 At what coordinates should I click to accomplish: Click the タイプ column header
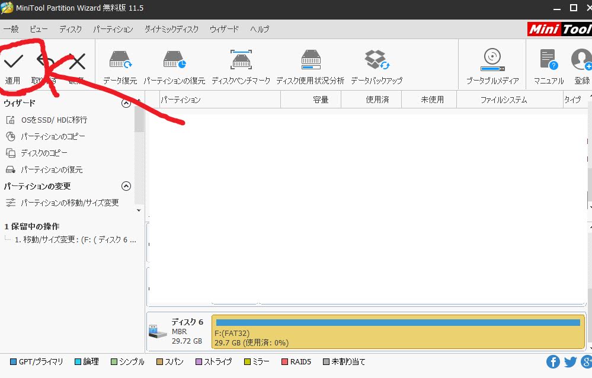575,100
